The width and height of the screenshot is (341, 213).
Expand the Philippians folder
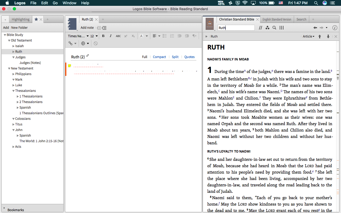tap(13, 74)
